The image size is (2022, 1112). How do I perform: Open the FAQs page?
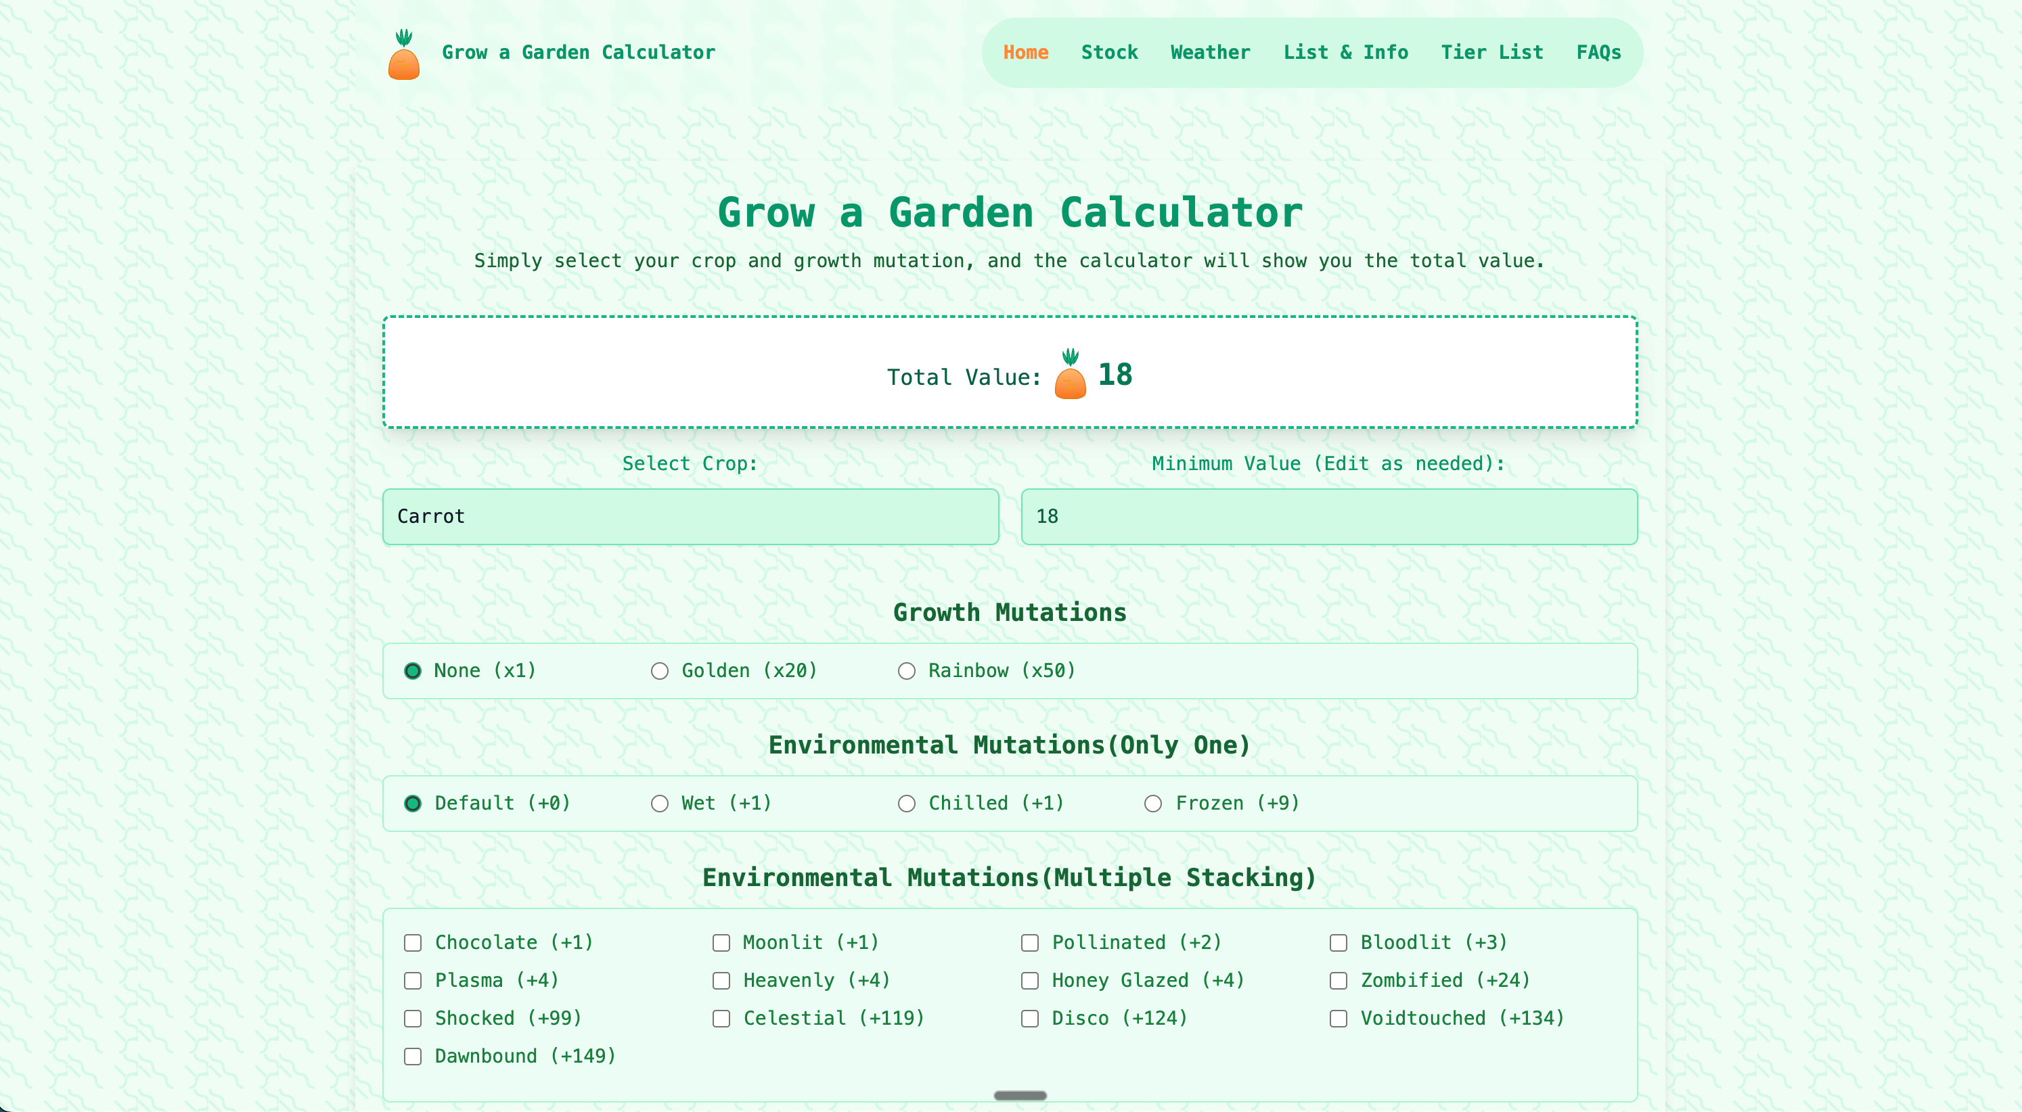click(1598, 52)
